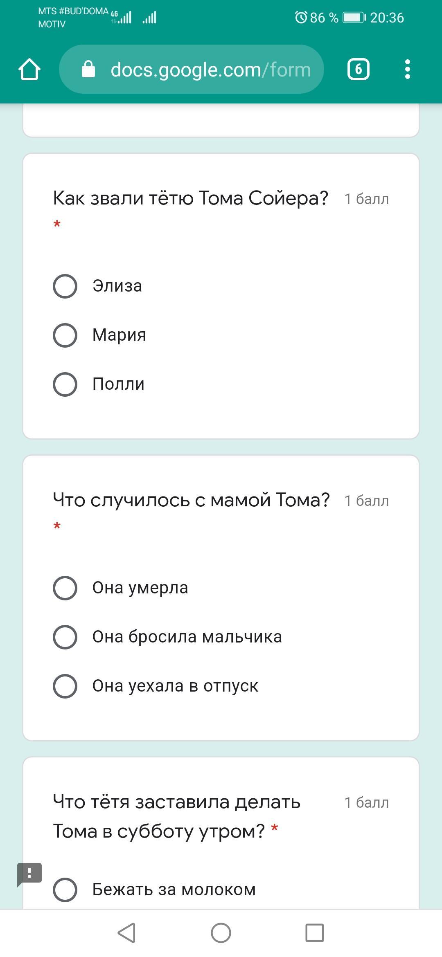Open the browser three-dot menu

407,69
